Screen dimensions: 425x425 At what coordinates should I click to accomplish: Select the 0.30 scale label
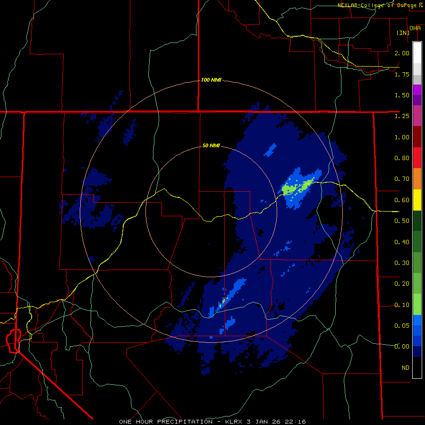(402, 263)
